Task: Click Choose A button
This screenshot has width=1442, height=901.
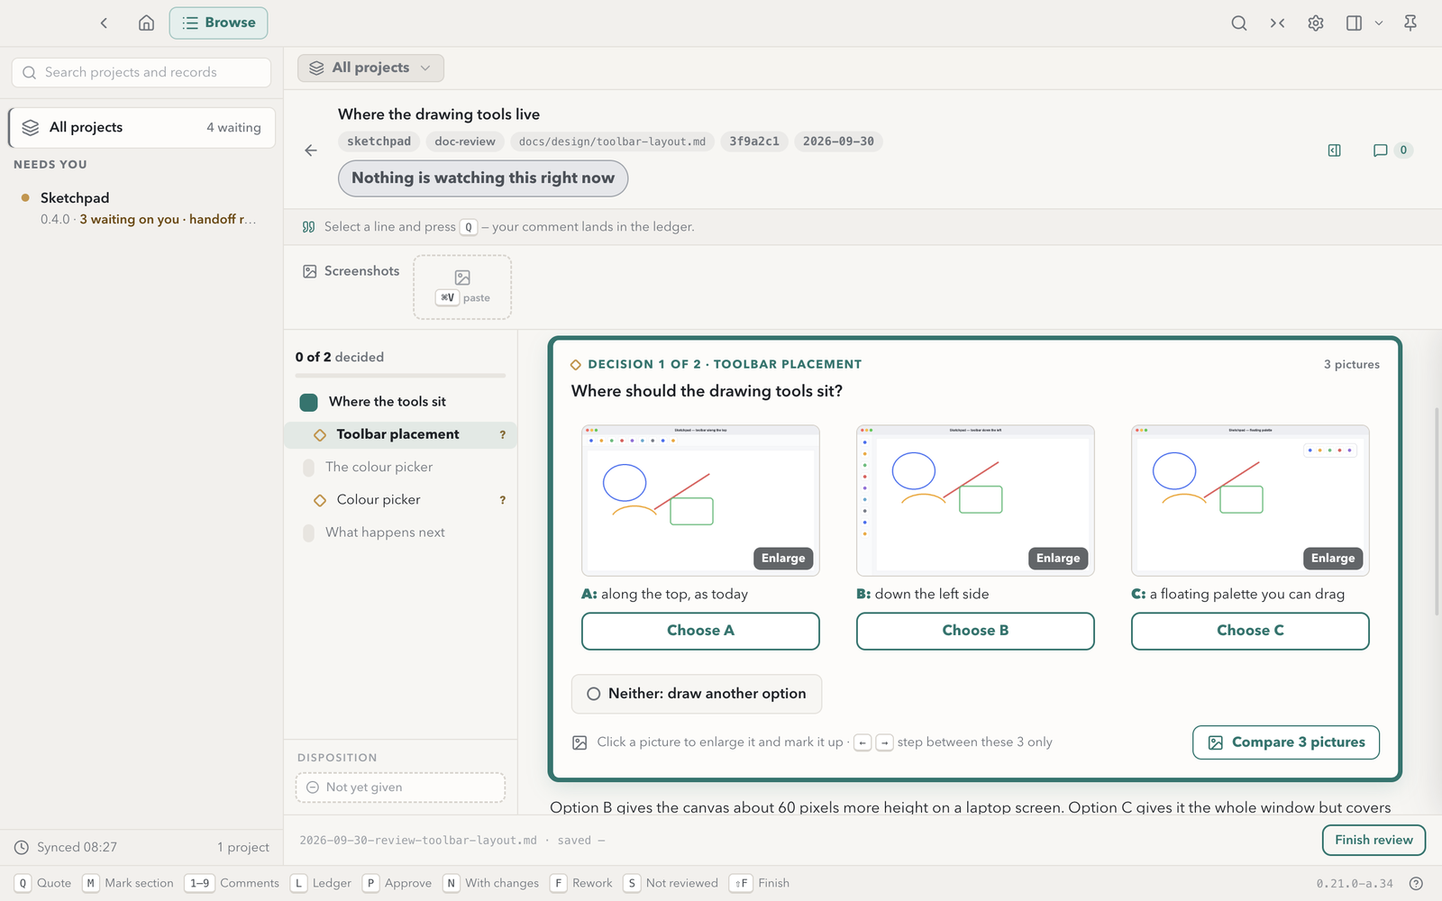Action: tap(700, 631)
